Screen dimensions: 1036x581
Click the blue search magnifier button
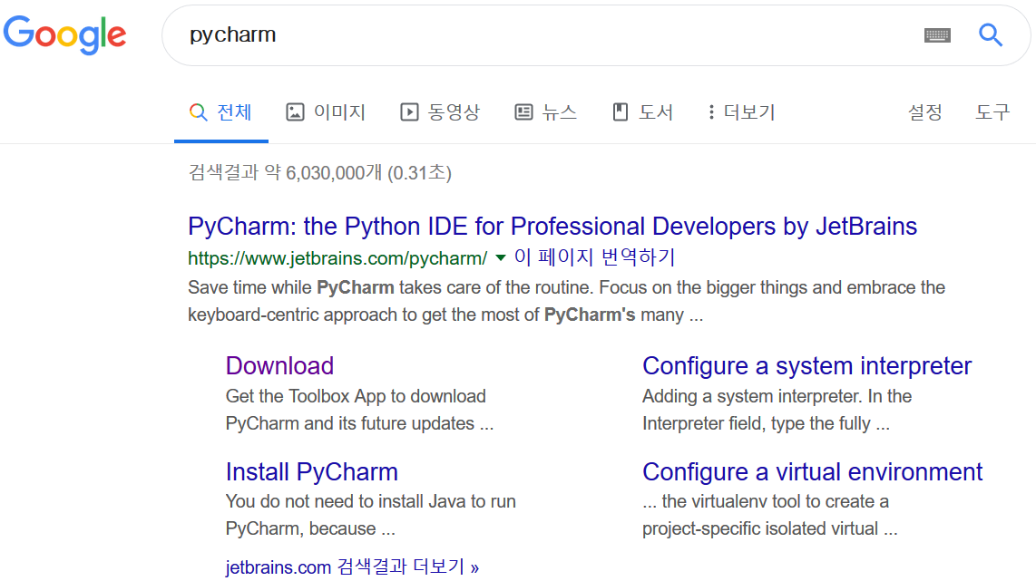tap(991, 35)
